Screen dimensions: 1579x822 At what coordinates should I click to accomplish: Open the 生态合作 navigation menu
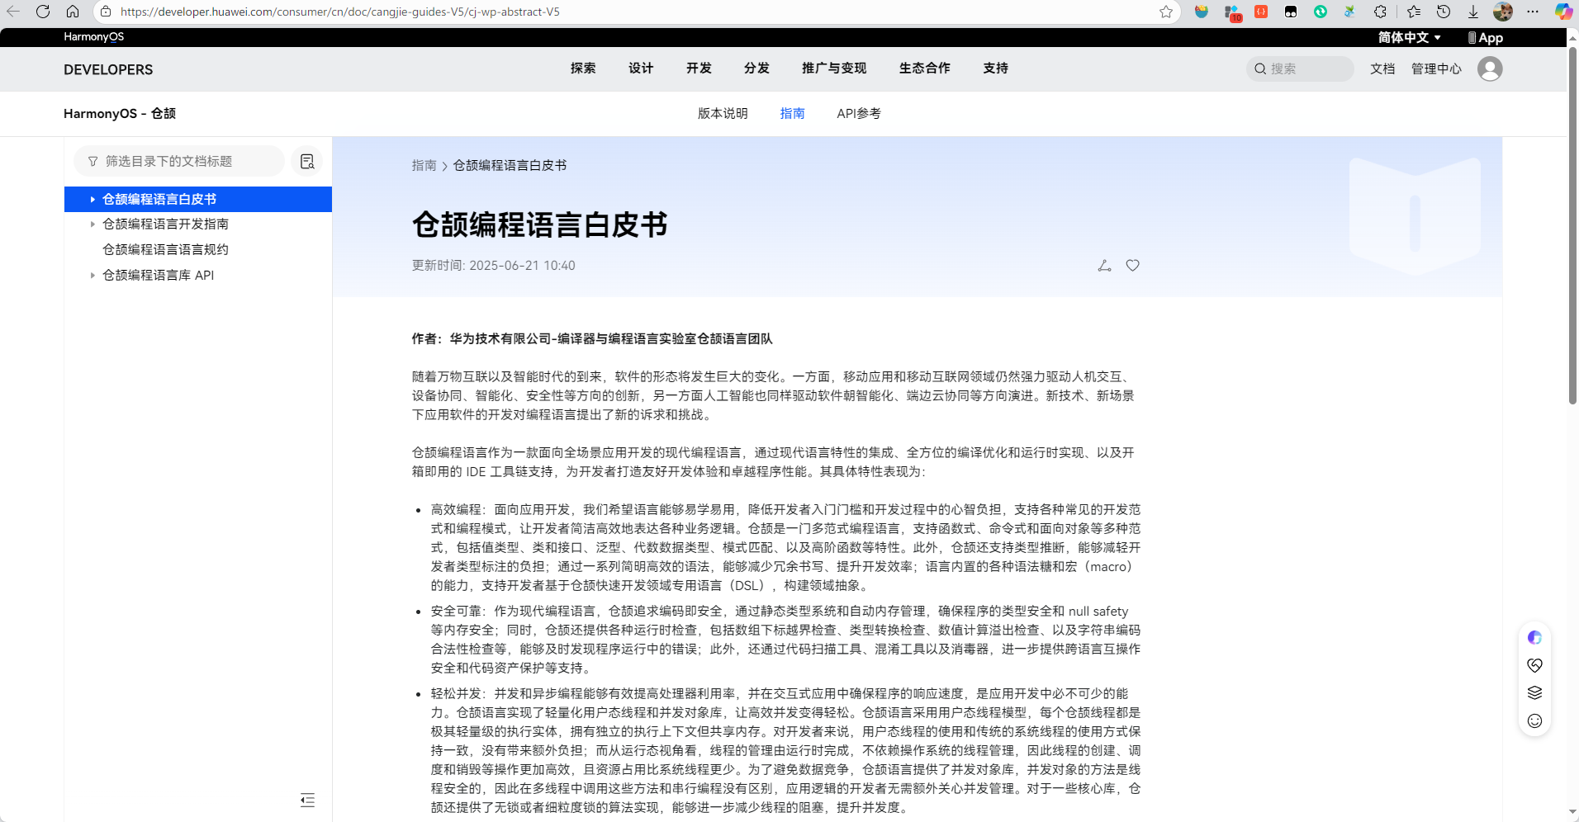click(x=925, y=68)
